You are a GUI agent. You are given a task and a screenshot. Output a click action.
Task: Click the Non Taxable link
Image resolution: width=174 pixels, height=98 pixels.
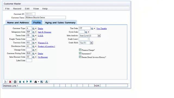click(x=102, y=29)
